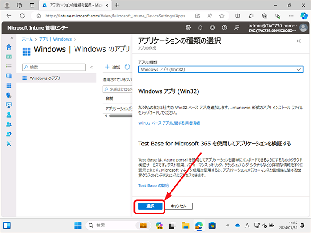Close the app type selection pane
The width and height of the screenshot is (311, 233).
298,41
